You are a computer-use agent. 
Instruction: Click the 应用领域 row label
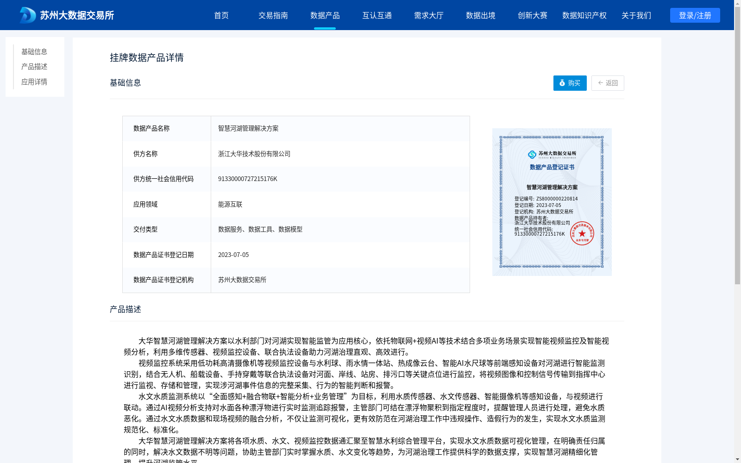point(145,204)
